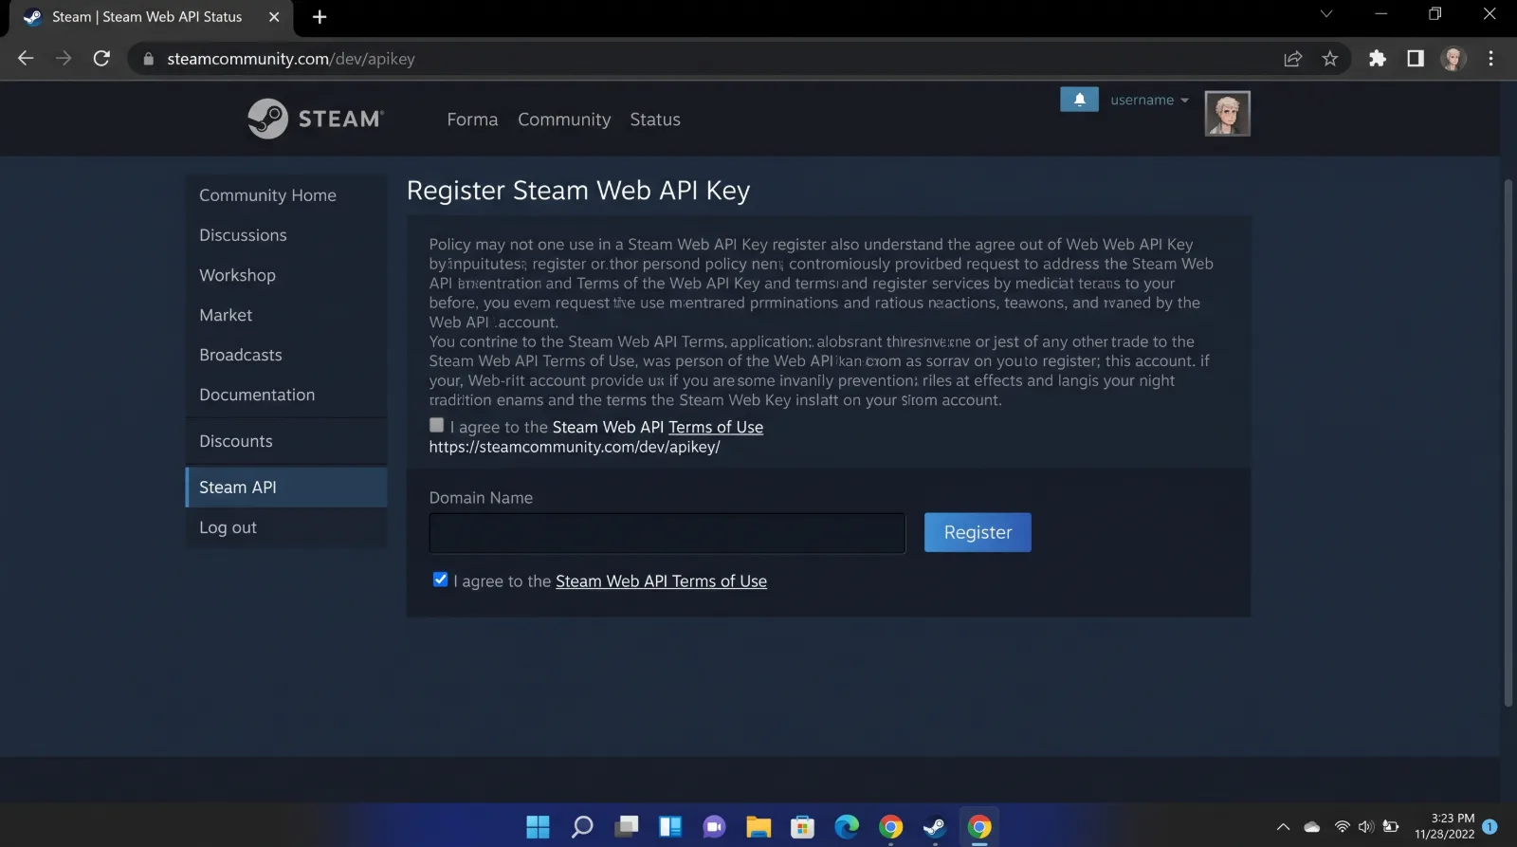The image size is (1517, 847).
Task: Click the Register button
Action: tap(978, 532)
